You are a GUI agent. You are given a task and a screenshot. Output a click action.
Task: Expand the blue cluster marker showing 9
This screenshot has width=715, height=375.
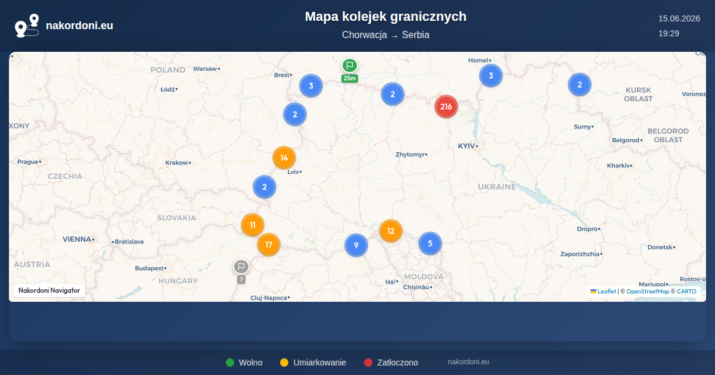click(356, 245)
